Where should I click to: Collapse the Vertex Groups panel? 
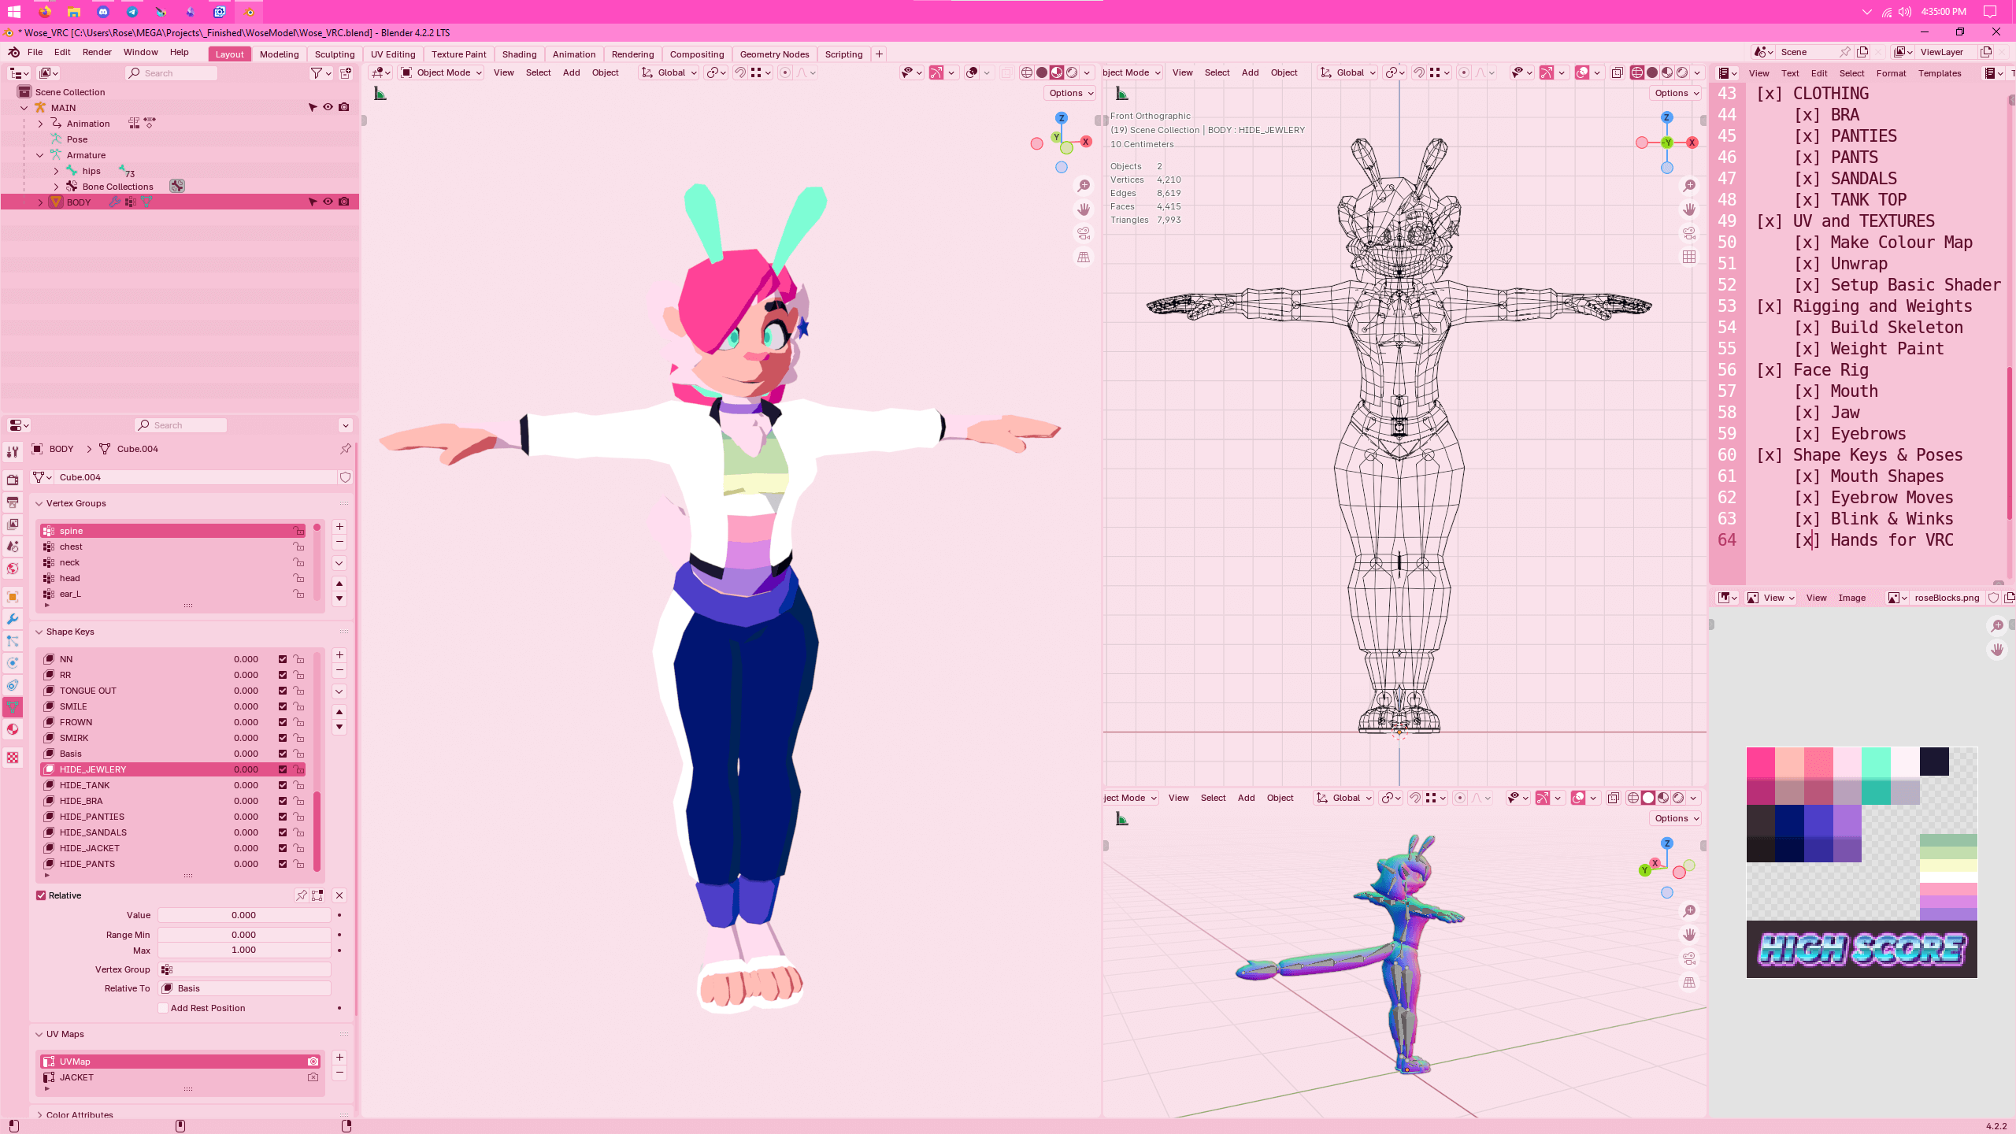tap(39, 503)
